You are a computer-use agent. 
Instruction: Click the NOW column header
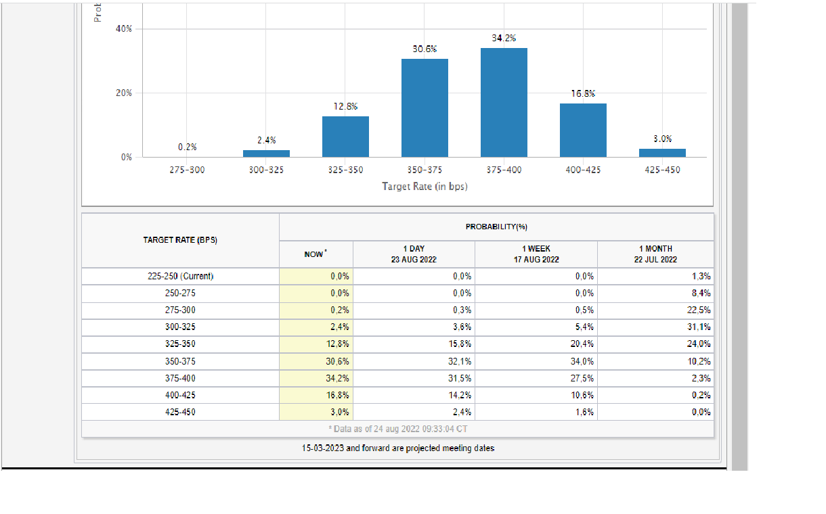tap(316, 254)
